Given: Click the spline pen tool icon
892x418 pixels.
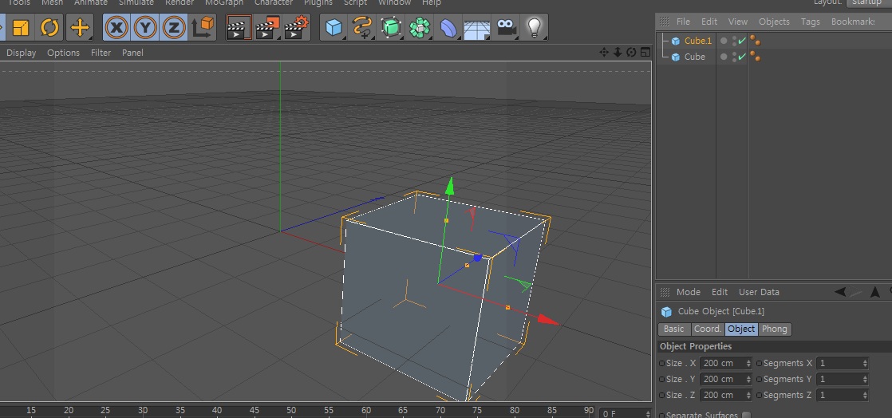Looking at the screenshot, I should (362, 28).
